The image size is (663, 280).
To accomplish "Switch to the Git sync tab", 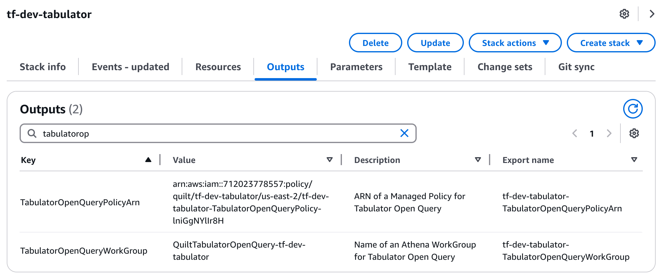I will (x=576, y=67).
